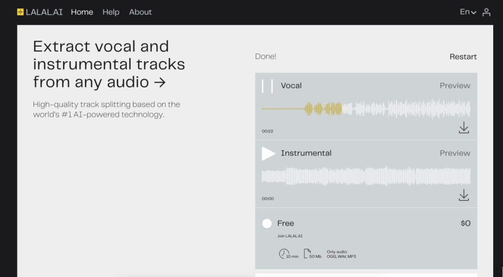Click Preview label on Vocal track

click(x=455, y=86)
